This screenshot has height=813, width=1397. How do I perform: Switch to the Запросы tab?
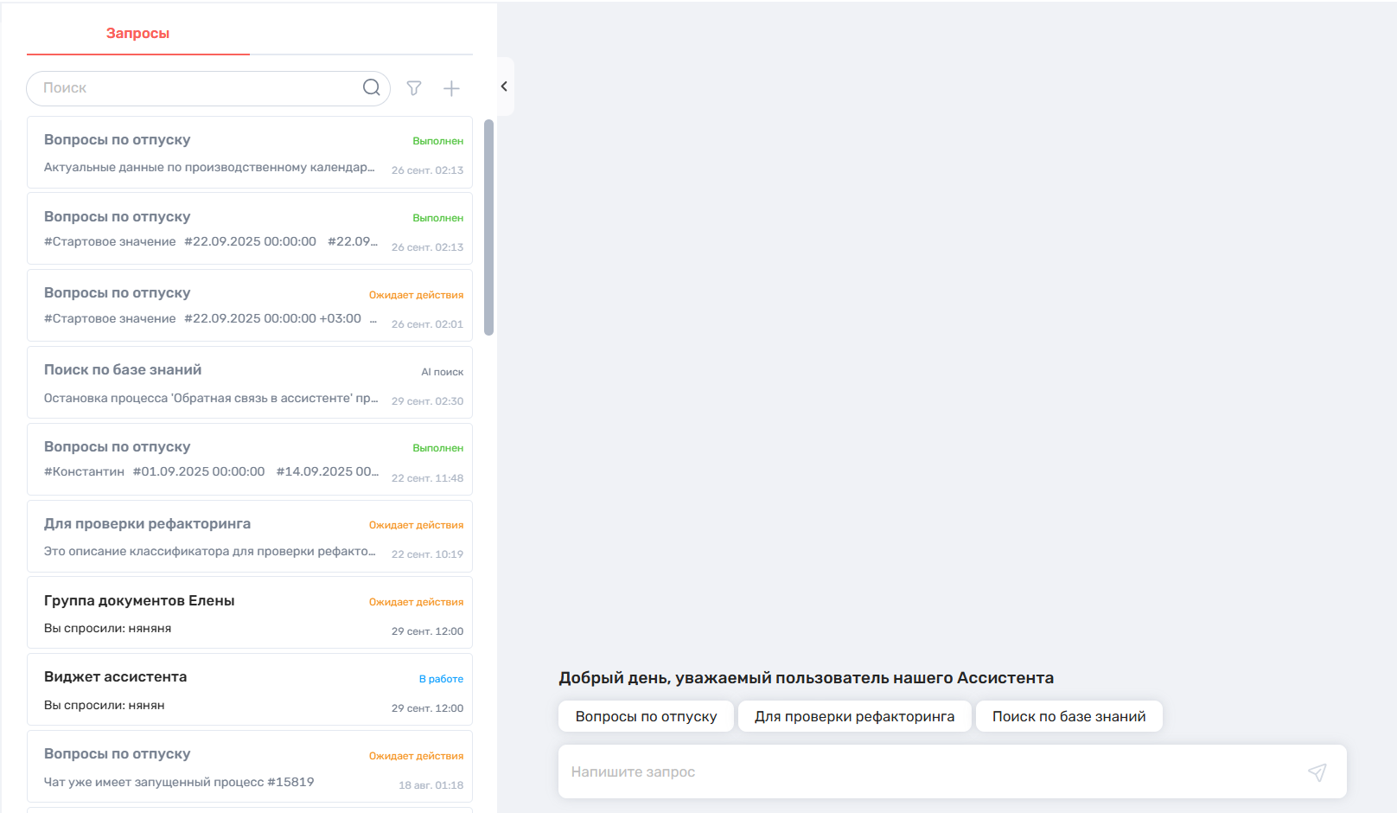pos(137,34)
